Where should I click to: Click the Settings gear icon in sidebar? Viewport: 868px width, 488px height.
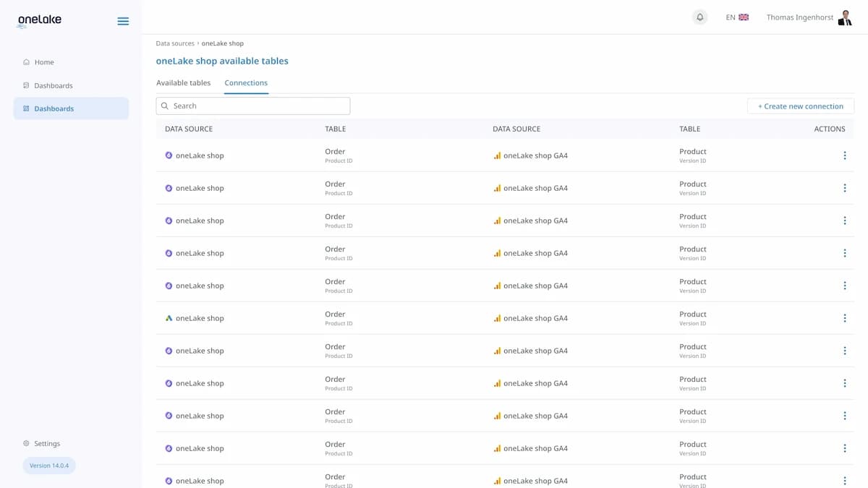point(26,443)
